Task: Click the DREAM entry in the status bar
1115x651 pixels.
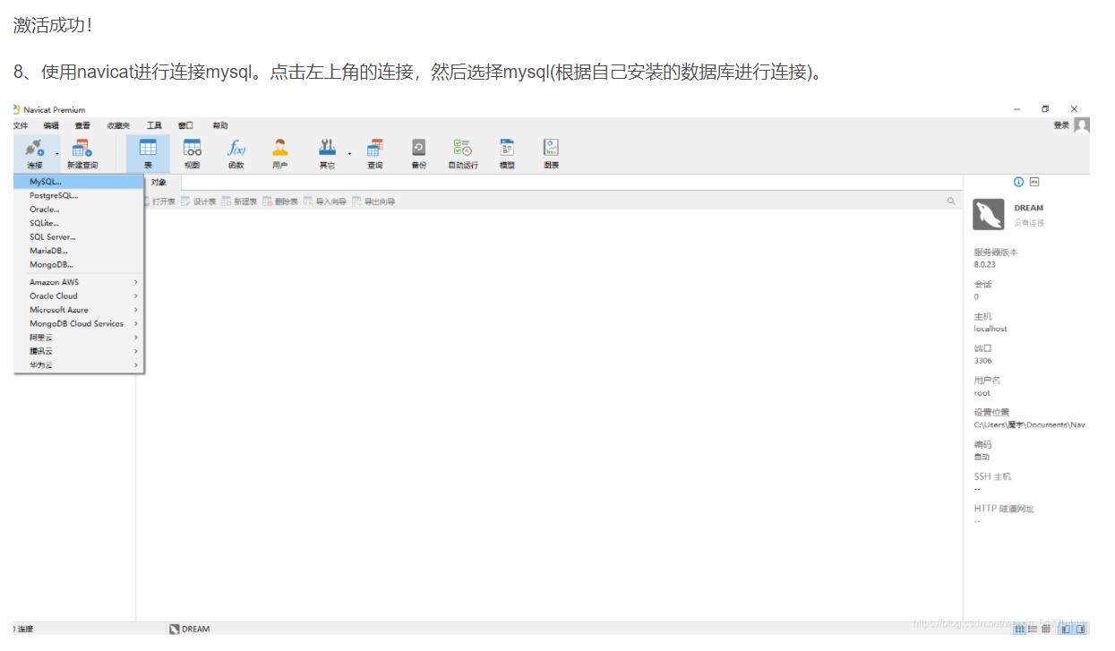Action: click(x=189, y=629)
